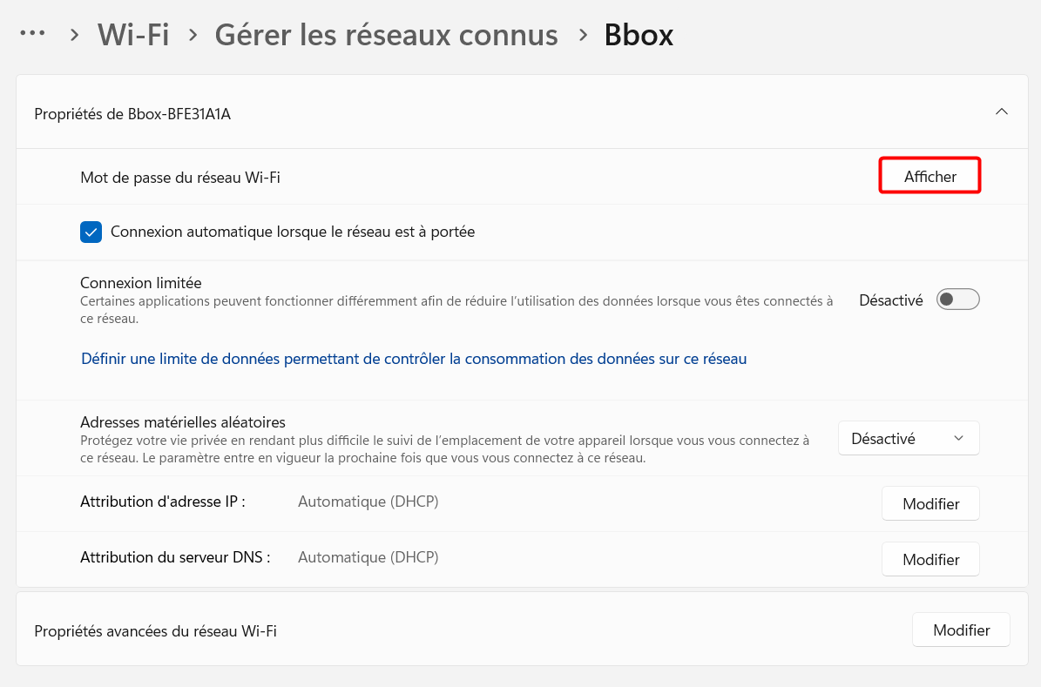Open Gérer les réseaux connus breadcrumb
The image size is (1041, 687).
(x=387, y=35)
